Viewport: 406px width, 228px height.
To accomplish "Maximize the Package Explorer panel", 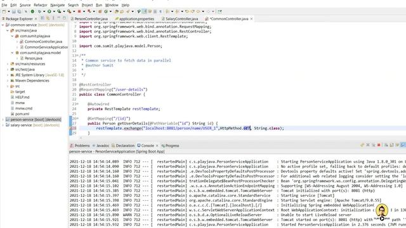I will pyautogui.click(x=64, y=18).
